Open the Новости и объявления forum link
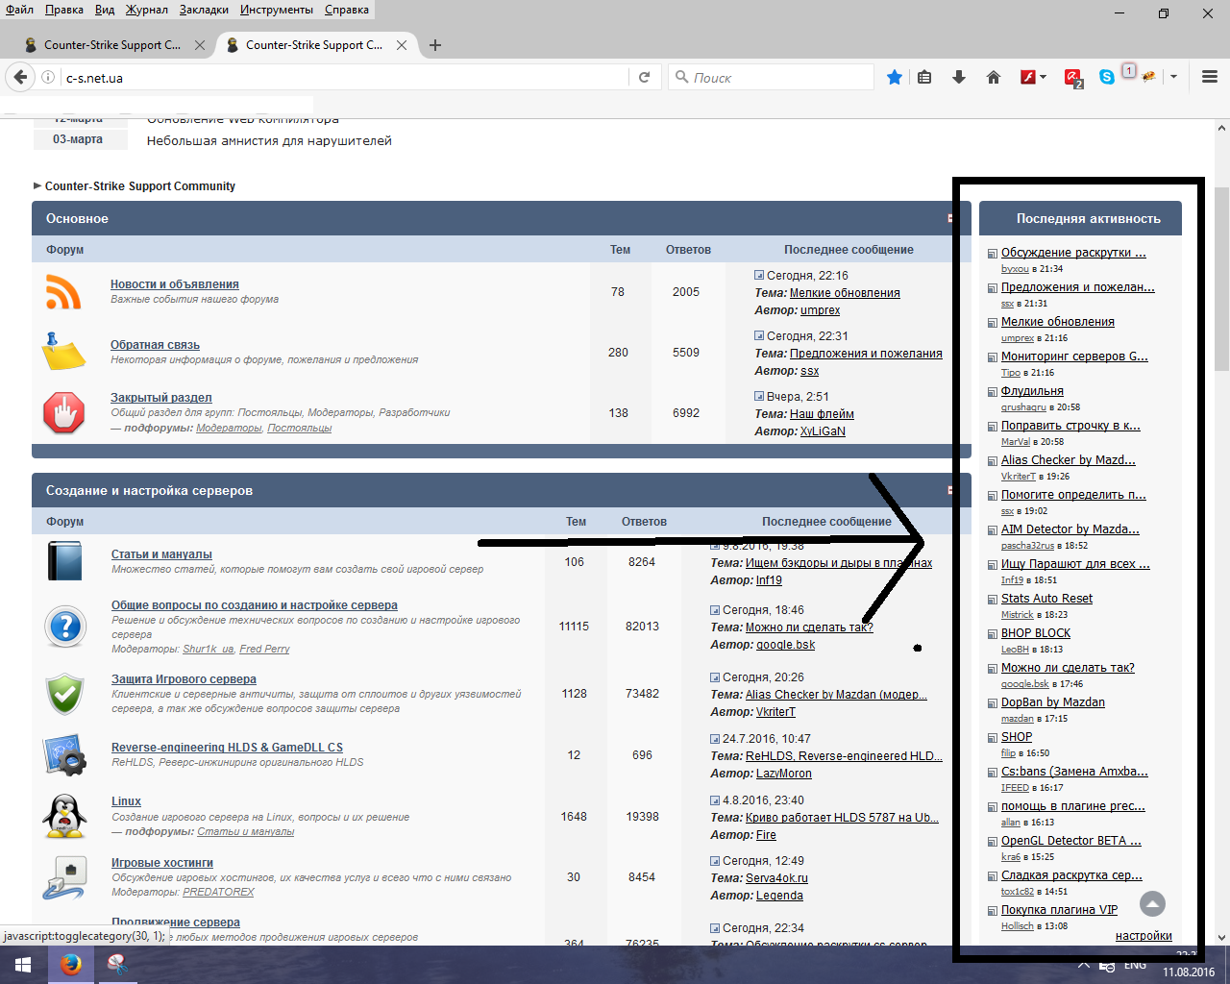The height and width of the screenshot is (984, 1230). (x=175, y=284)
